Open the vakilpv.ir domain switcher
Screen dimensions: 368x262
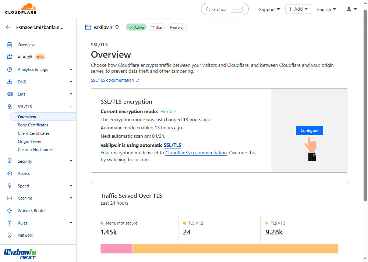[x=117, y=27]
